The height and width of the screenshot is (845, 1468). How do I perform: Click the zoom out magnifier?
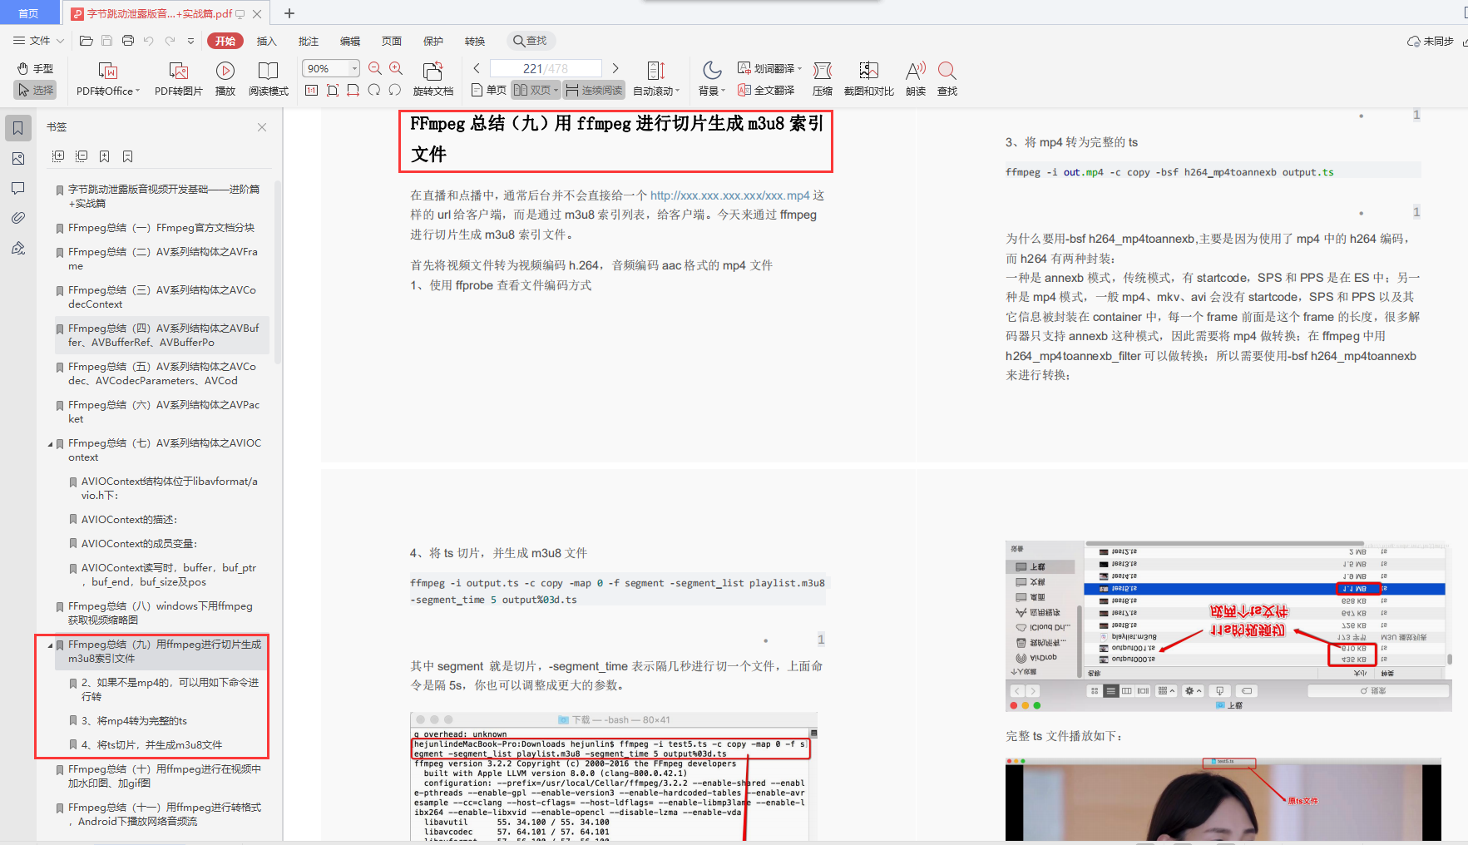click(375, 68)
